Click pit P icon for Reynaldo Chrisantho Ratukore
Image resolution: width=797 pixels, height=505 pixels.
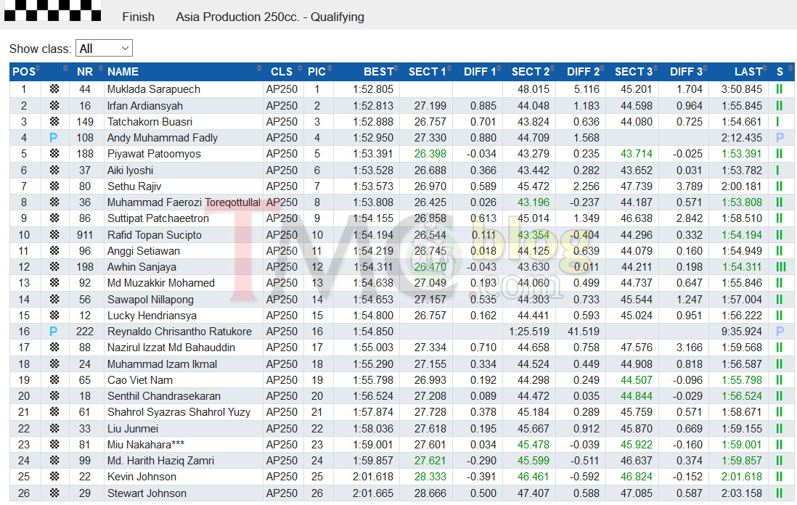[54, 332]
